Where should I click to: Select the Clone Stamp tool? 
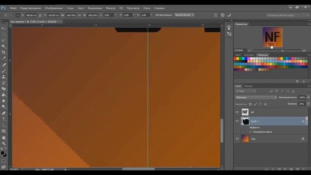(3, 77)
